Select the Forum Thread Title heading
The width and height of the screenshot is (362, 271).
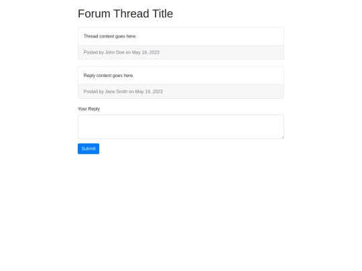(x=125, y=13)
